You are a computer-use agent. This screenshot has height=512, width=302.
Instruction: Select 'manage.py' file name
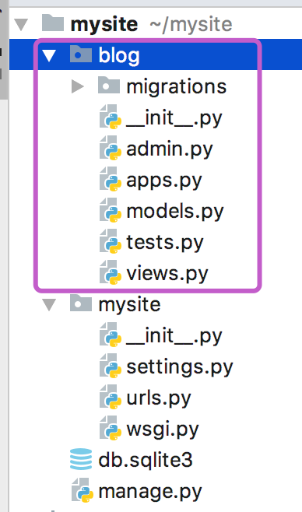pos(150,492)
